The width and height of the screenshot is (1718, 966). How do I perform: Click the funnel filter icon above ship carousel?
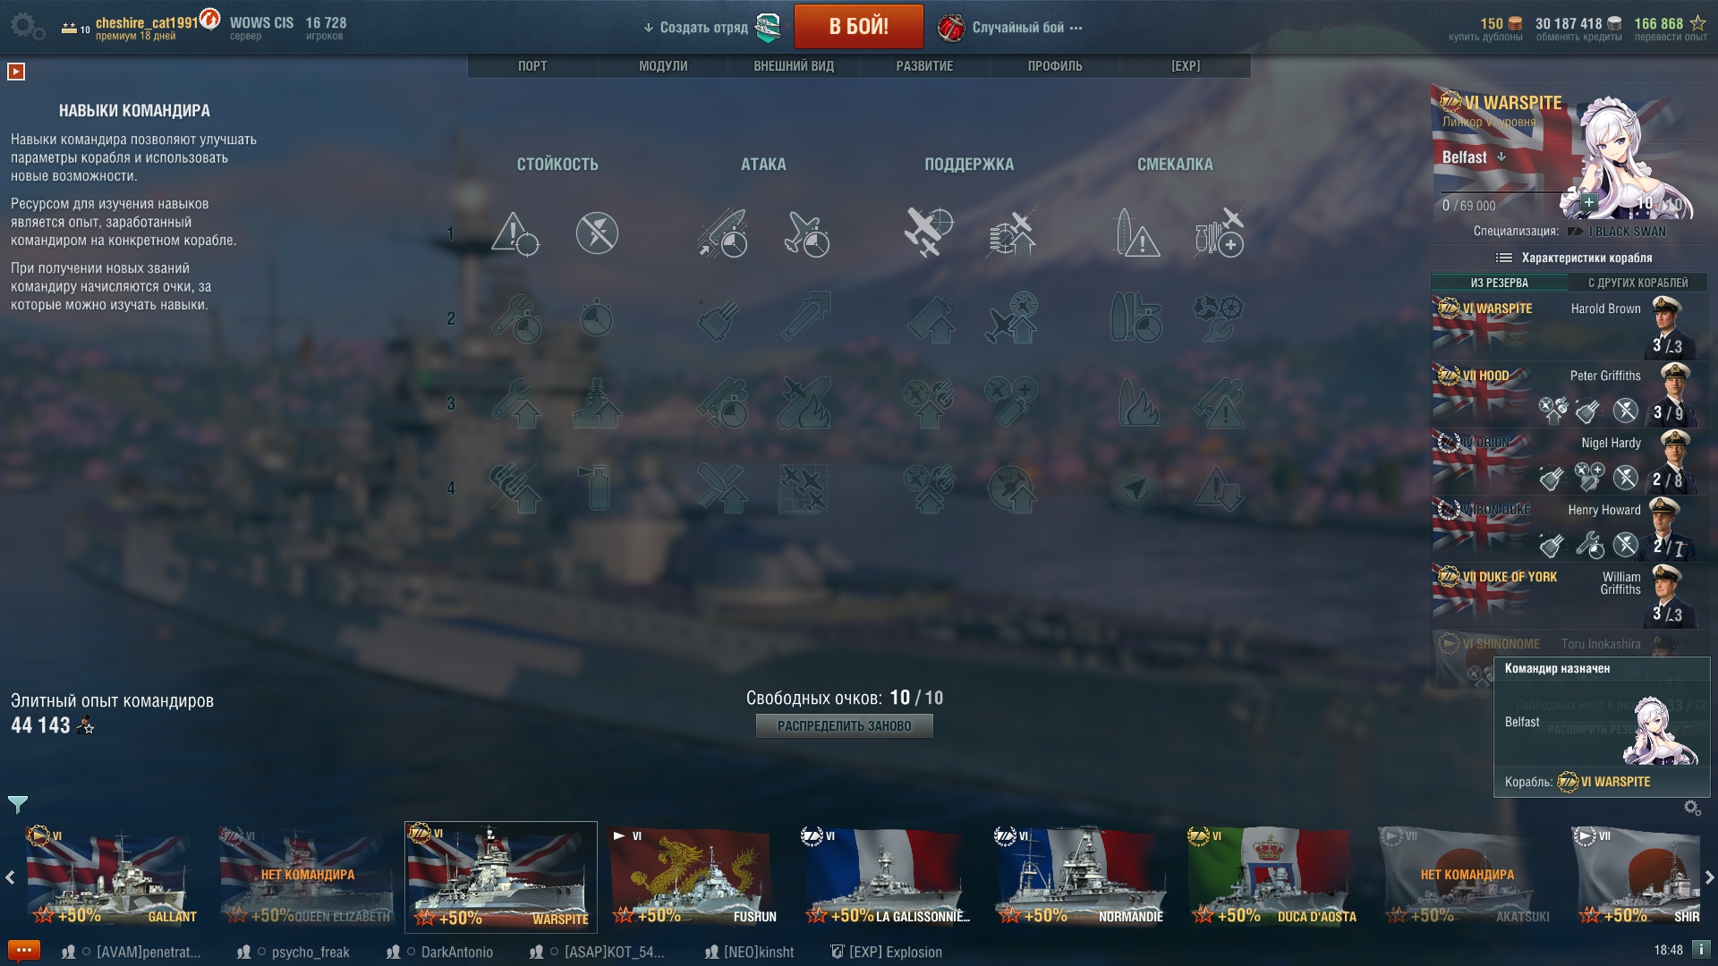coord(18,804)
